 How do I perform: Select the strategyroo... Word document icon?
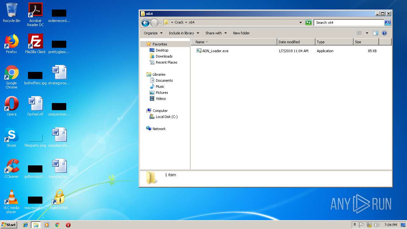click(x=59, y=75)
